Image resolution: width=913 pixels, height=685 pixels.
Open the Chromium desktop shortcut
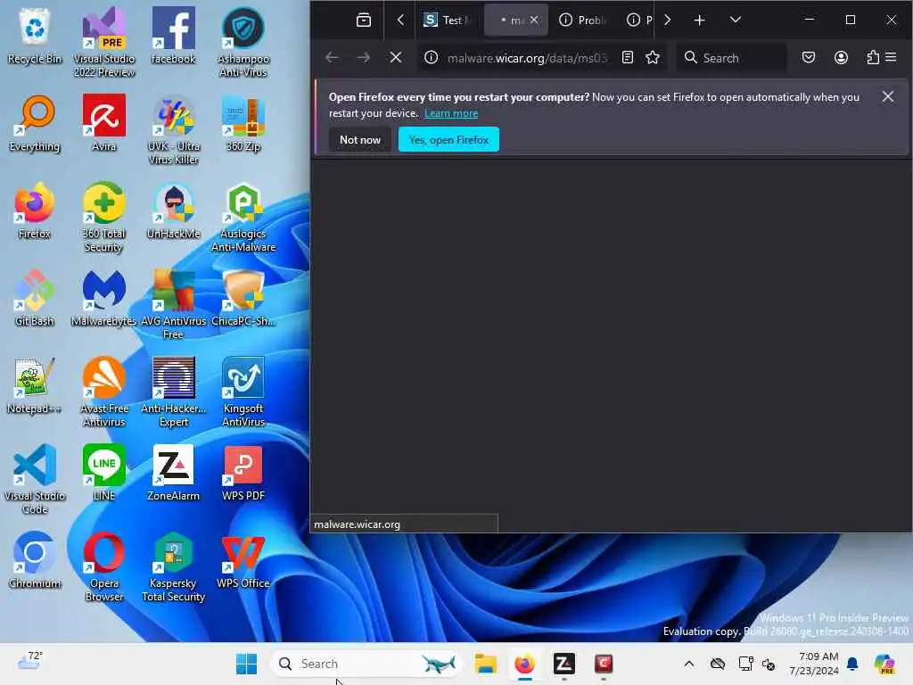pos(35,561)
